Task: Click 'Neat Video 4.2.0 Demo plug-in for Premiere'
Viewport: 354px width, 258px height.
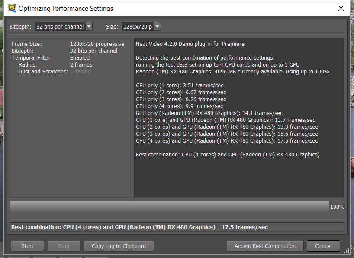Action: [x=190, y=44]
